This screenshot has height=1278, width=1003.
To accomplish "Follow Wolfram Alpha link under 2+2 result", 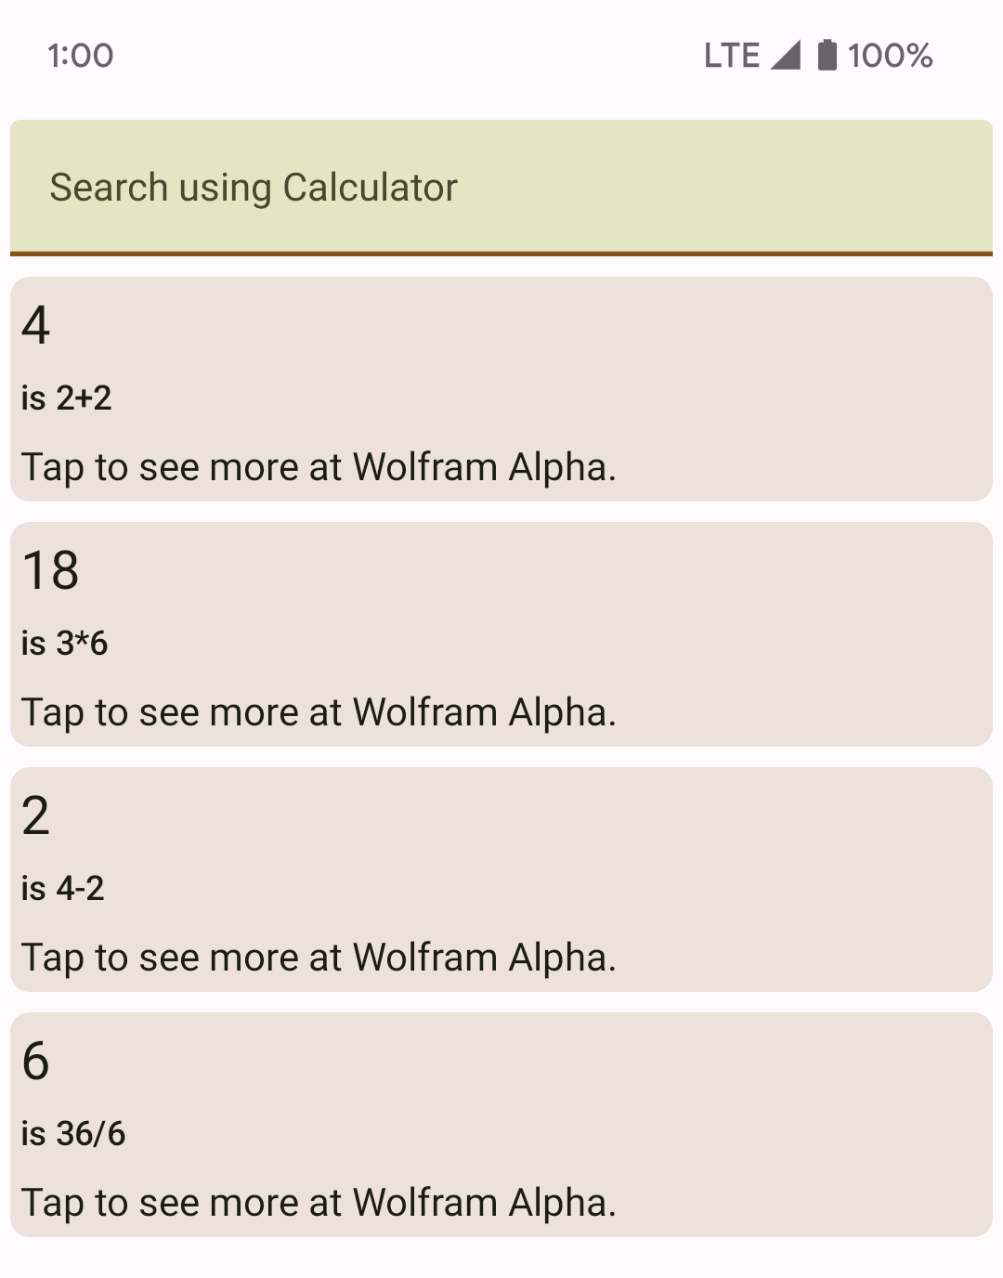I will click(x=319, y=467).
